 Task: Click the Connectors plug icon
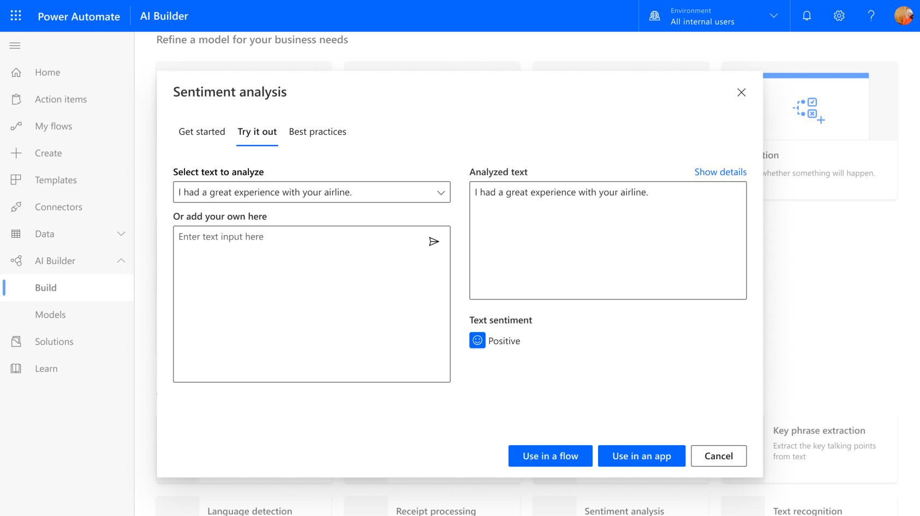coord(16,207)
